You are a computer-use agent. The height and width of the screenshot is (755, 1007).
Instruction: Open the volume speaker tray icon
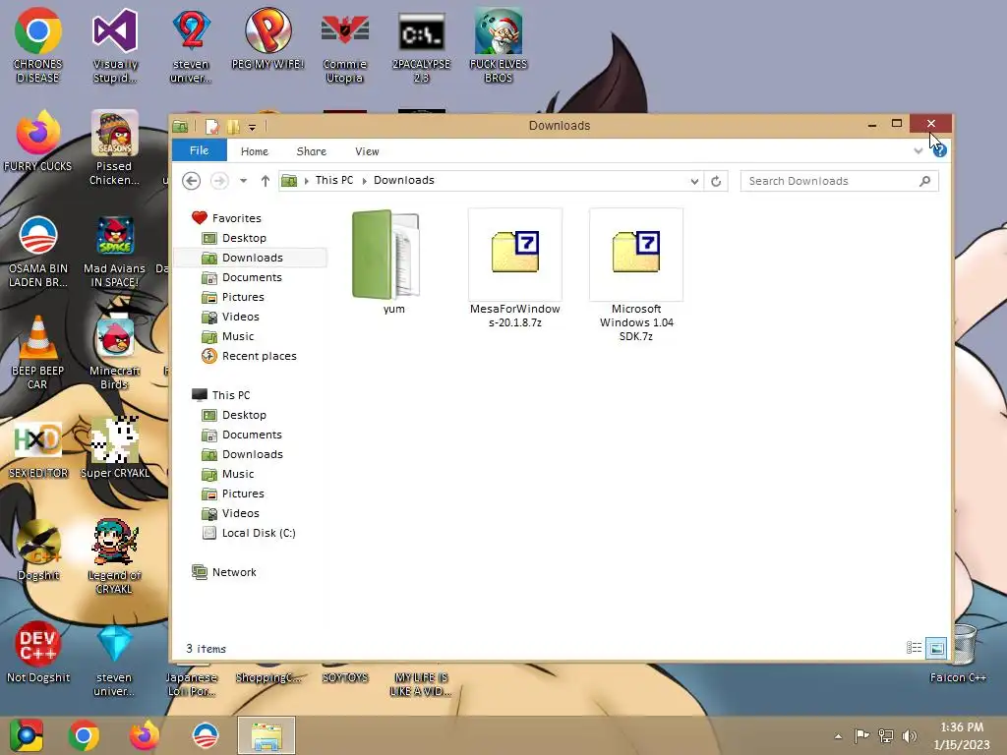click(x=910, y=735)
